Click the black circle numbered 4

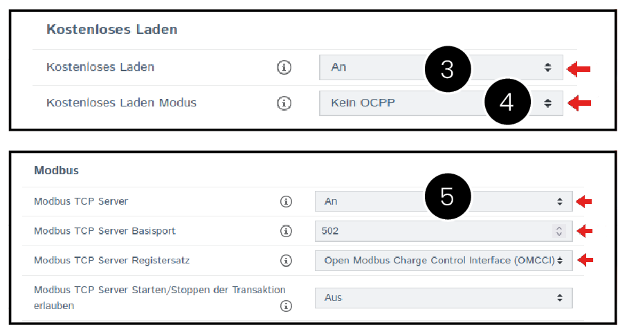[507, 102]
